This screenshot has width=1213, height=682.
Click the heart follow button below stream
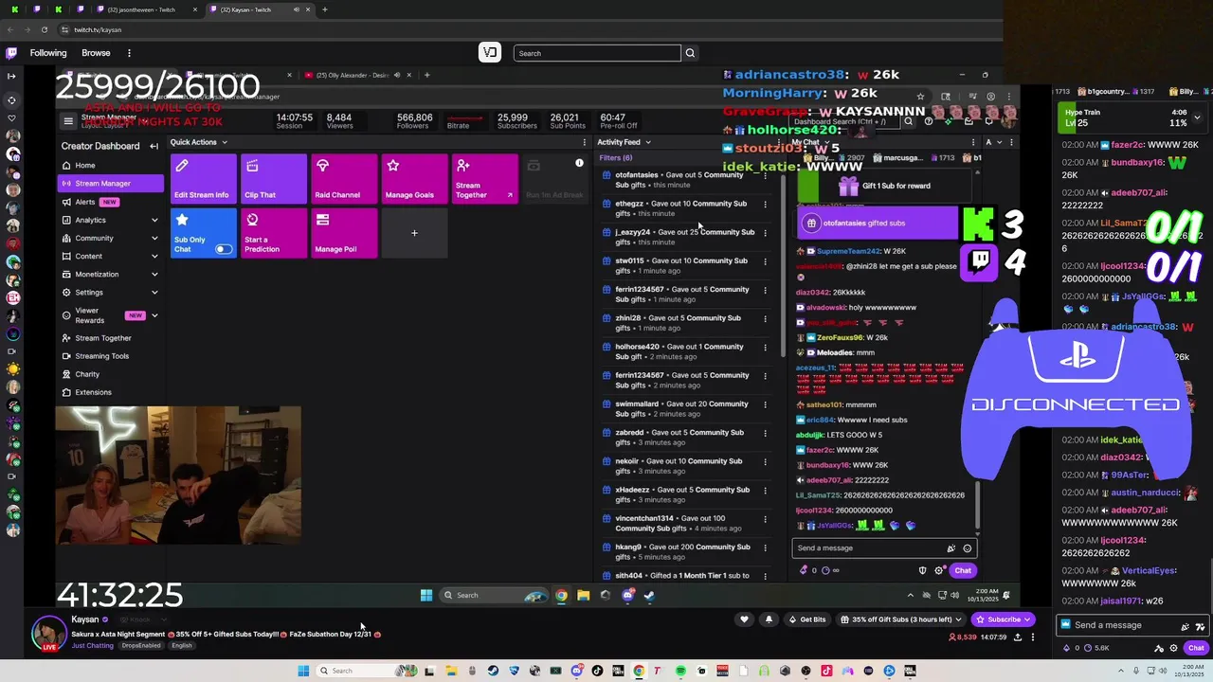click(x=744, y=619)
